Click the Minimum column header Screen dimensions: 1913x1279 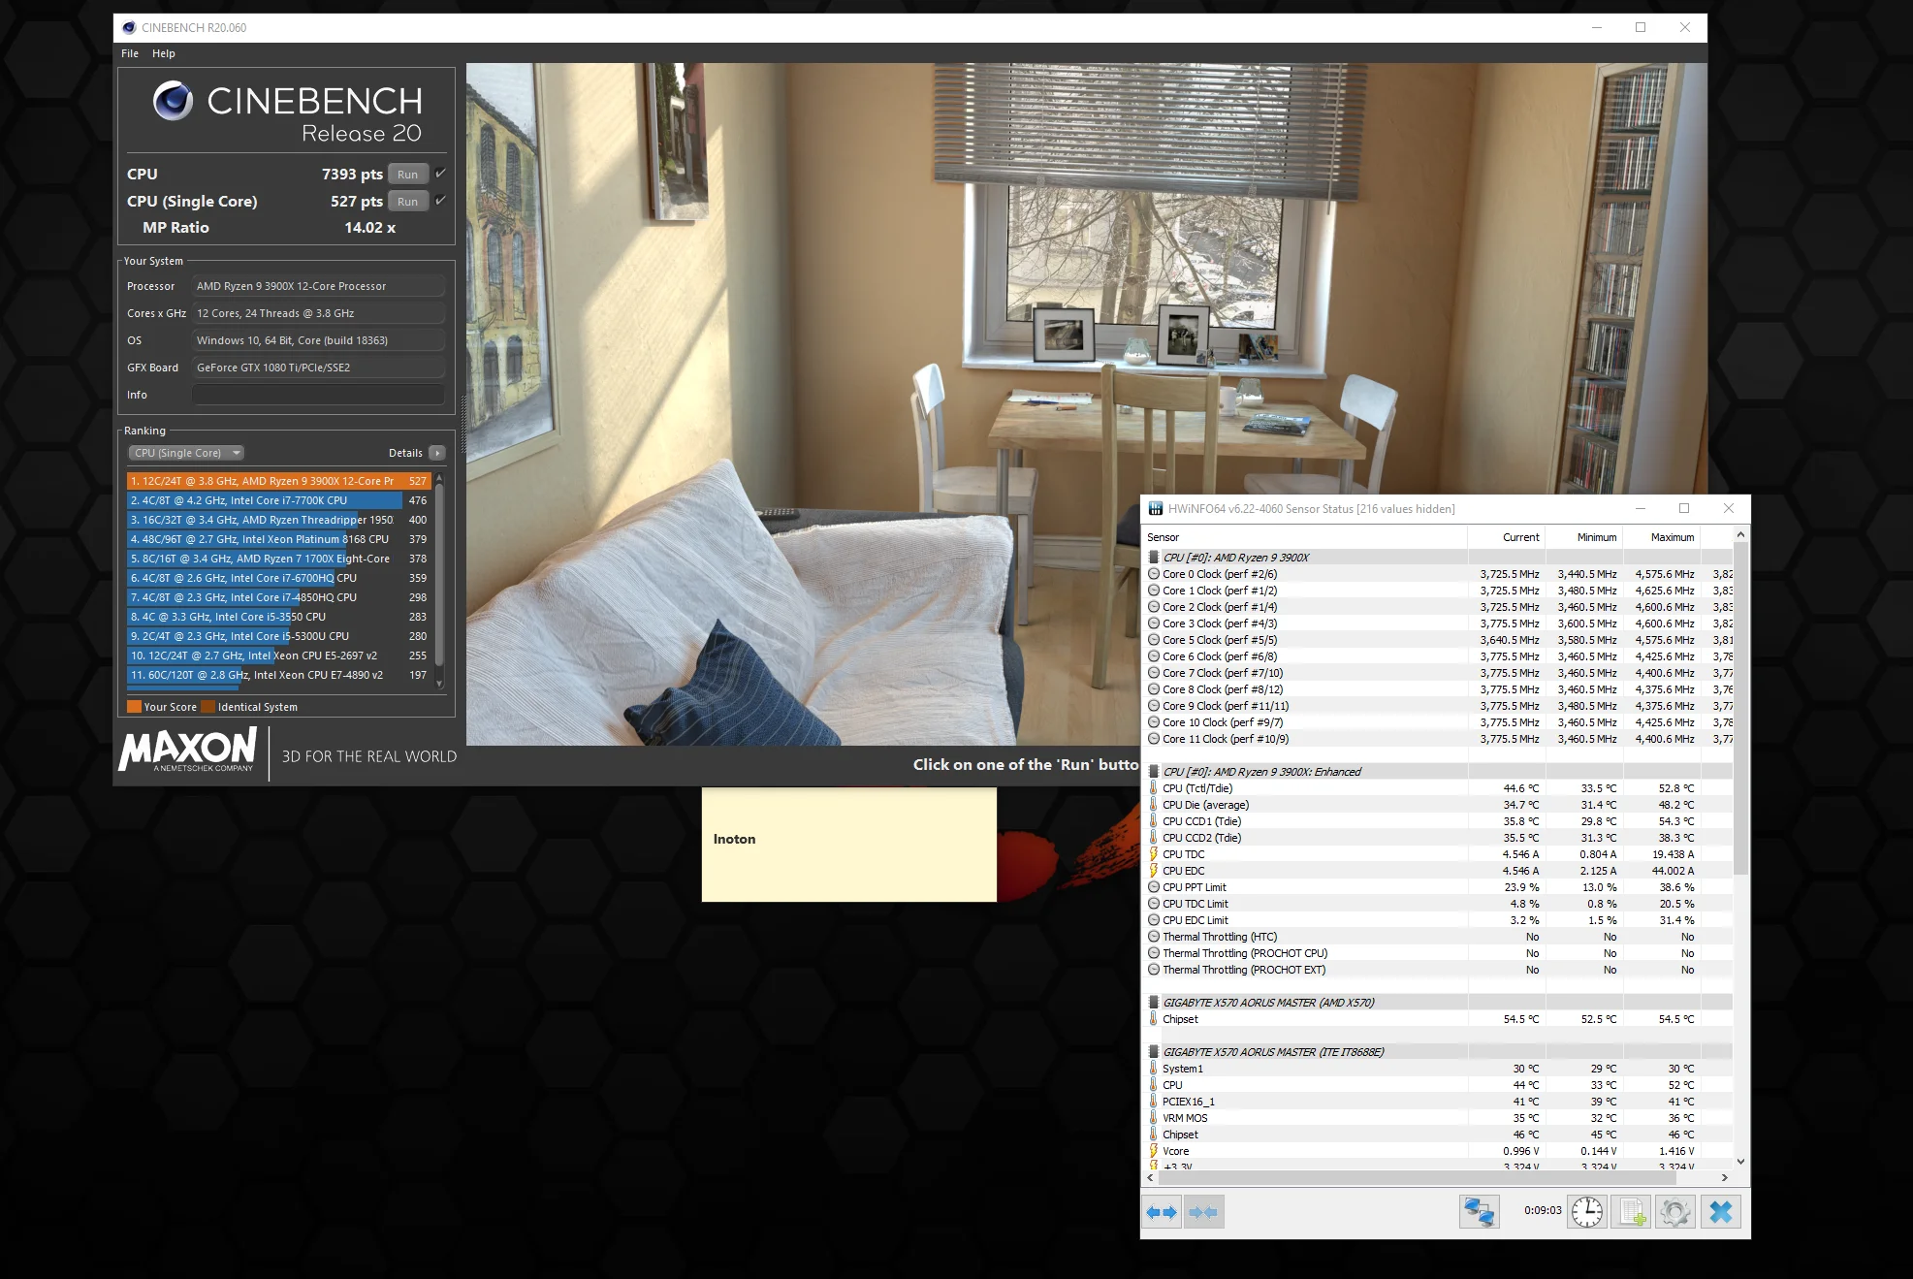point(1585,537)
